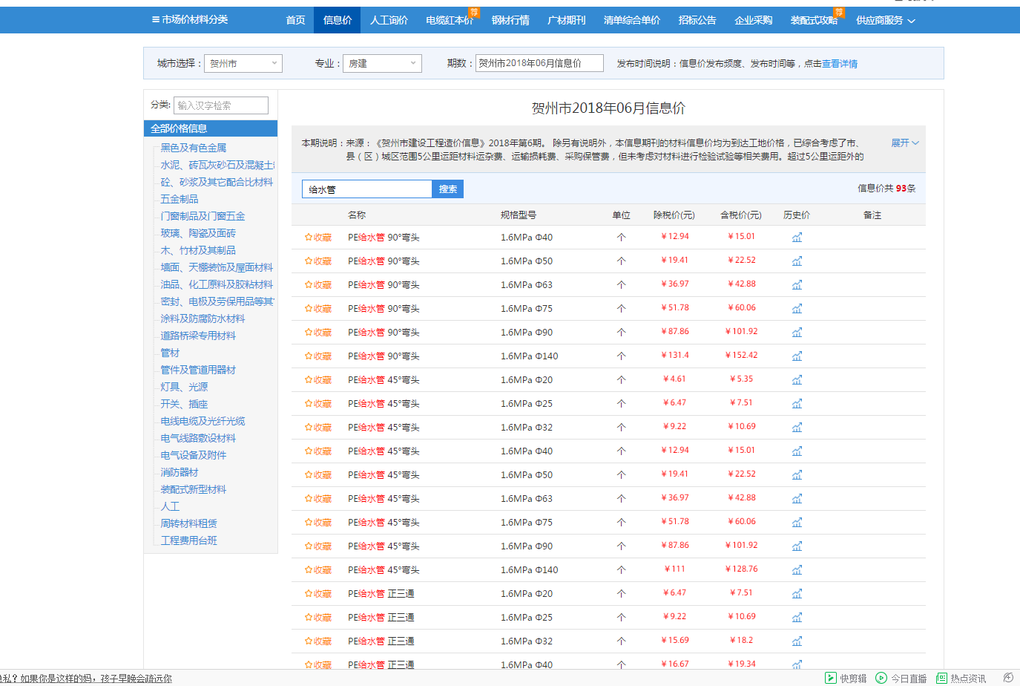Open history price chart for Φ40 90°弯头
Screen dimensions: 1020x686
coord(797,238)
